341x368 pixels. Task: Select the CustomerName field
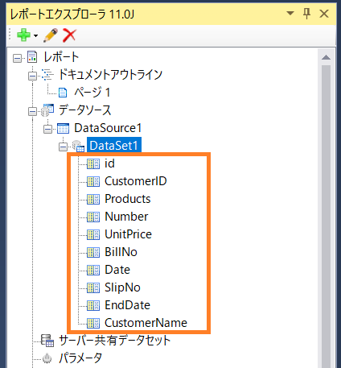tap(146, 323)
